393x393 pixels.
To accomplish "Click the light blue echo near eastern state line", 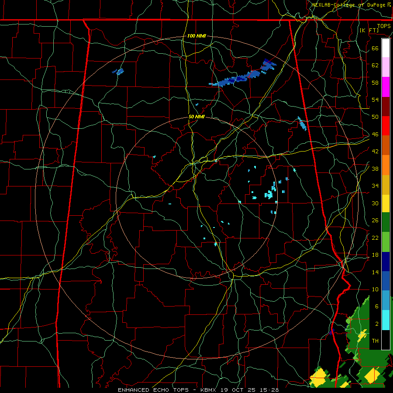I will tap(302, 124).
